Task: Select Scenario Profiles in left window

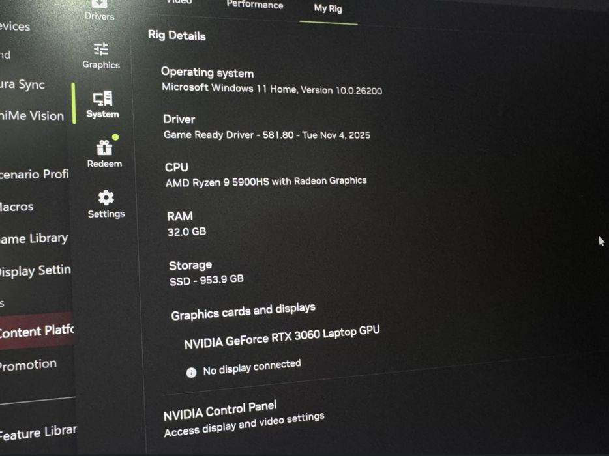Action: tap(34, 174)
